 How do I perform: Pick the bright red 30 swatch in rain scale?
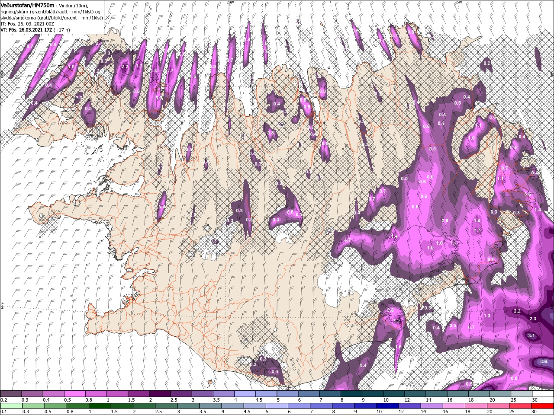pos(542,406)
